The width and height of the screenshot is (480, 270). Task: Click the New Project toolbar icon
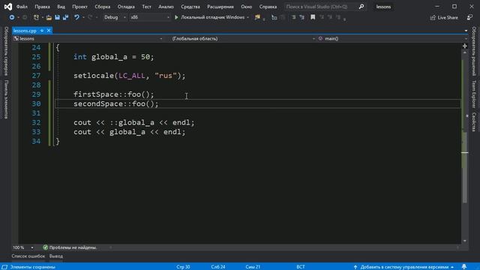point(36,17)
